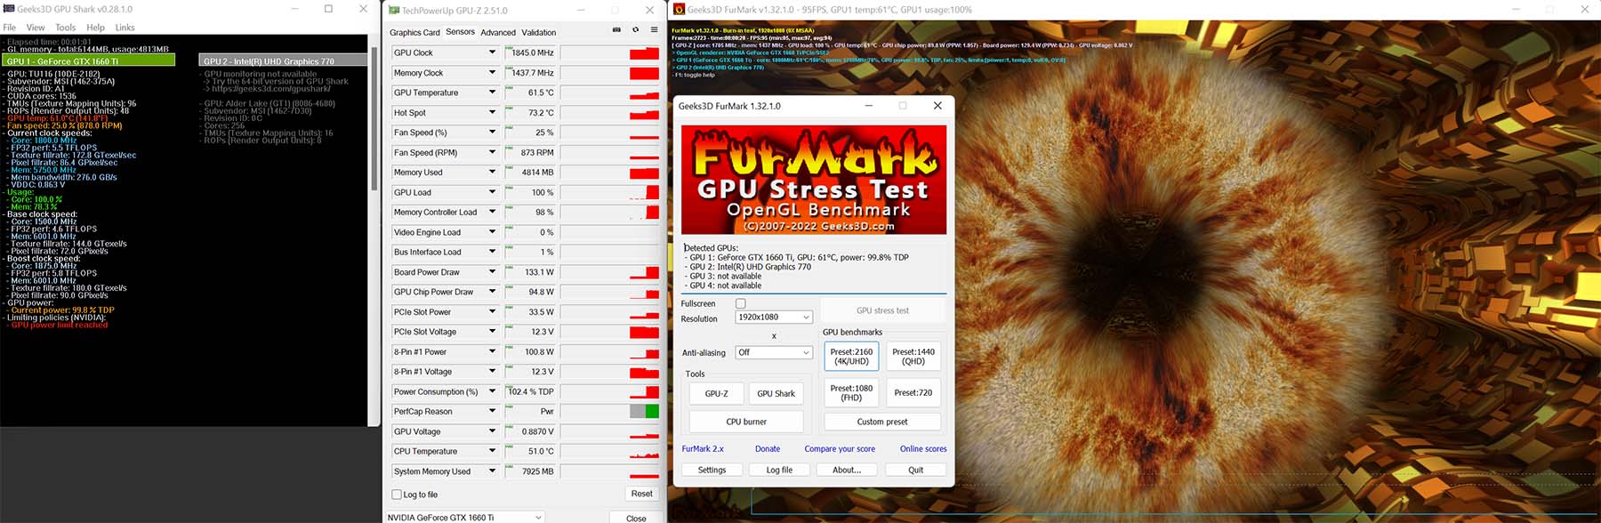
Task: Click the FurMark overlay 'F1: toggle help' text
Action: point(694,75)
